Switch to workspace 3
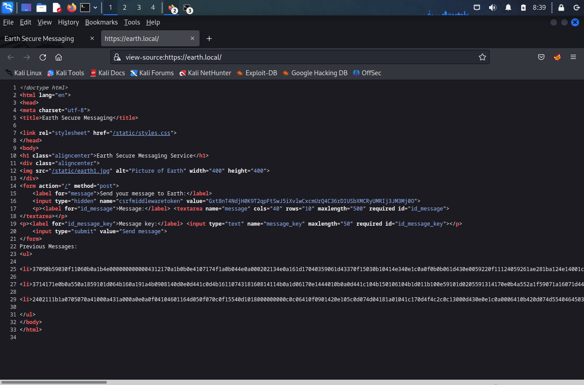Image resolution: width=584 pixels, height=385 pixels. pyautogui.click(x=139, y=8)
